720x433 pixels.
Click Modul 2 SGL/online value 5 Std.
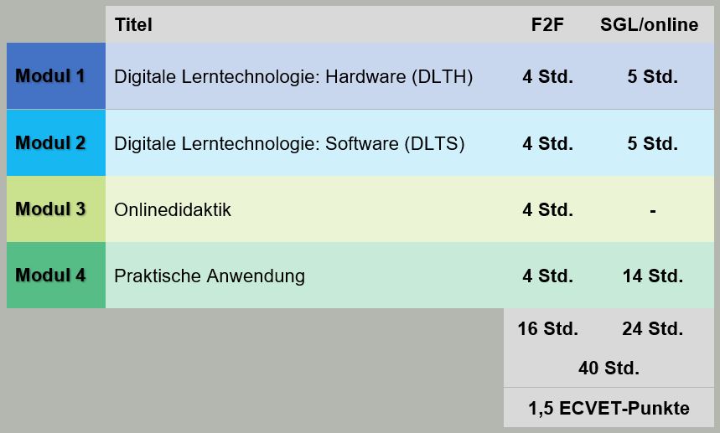[x=652, y=143]
